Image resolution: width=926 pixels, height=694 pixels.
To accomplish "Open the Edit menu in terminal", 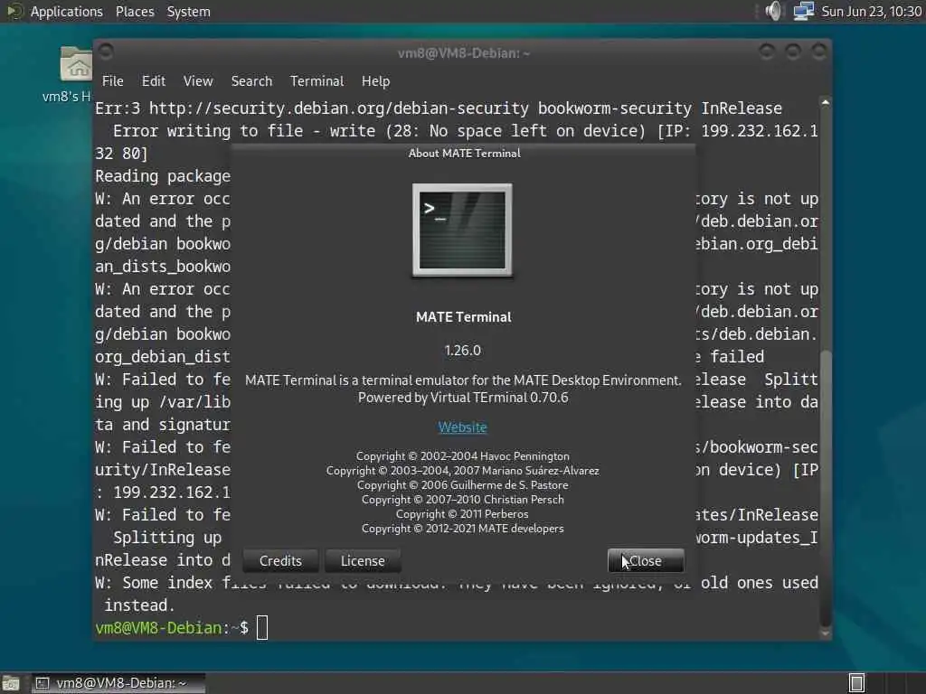I will click(154, 80).
